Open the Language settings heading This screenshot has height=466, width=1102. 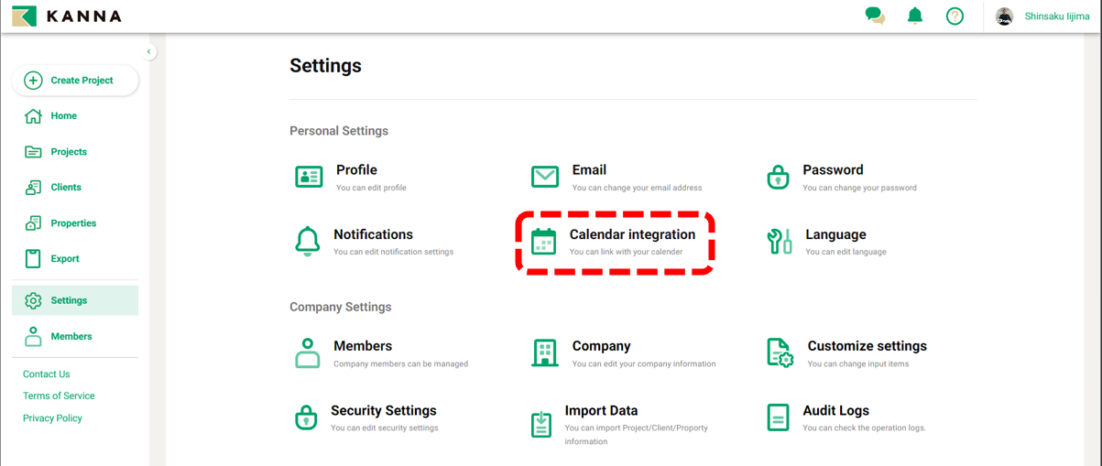click(835, 234)
